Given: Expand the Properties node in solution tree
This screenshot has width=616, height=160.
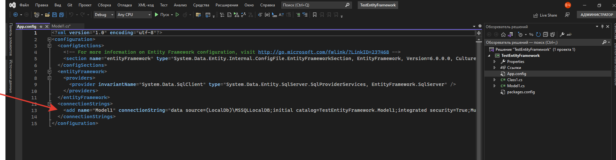Looking at the screenshot, I should 494,62.
